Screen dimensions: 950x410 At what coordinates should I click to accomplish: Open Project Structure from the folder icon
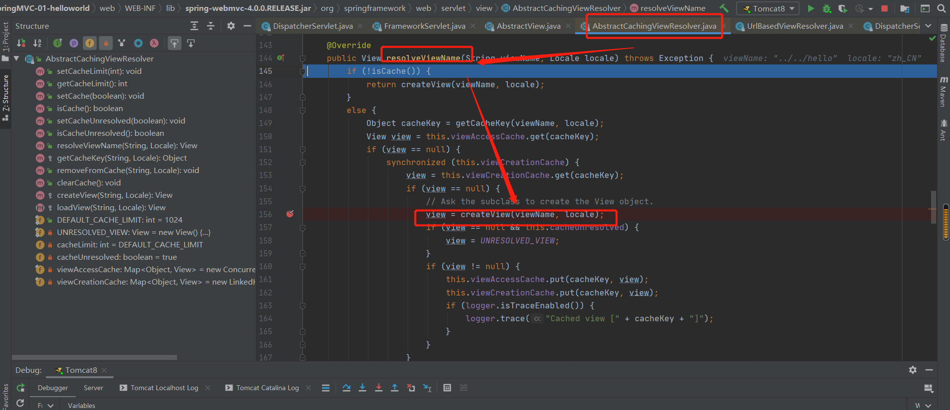point(905,8)
